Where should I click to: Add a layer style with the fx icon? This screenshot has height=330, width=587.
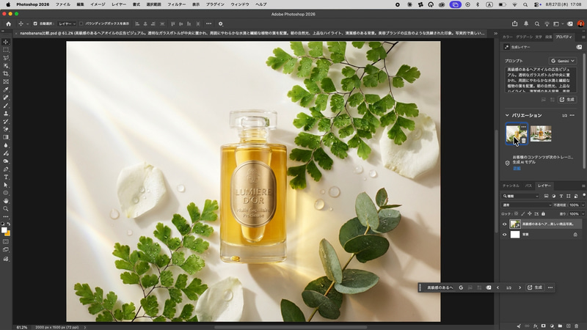(536, 326)
